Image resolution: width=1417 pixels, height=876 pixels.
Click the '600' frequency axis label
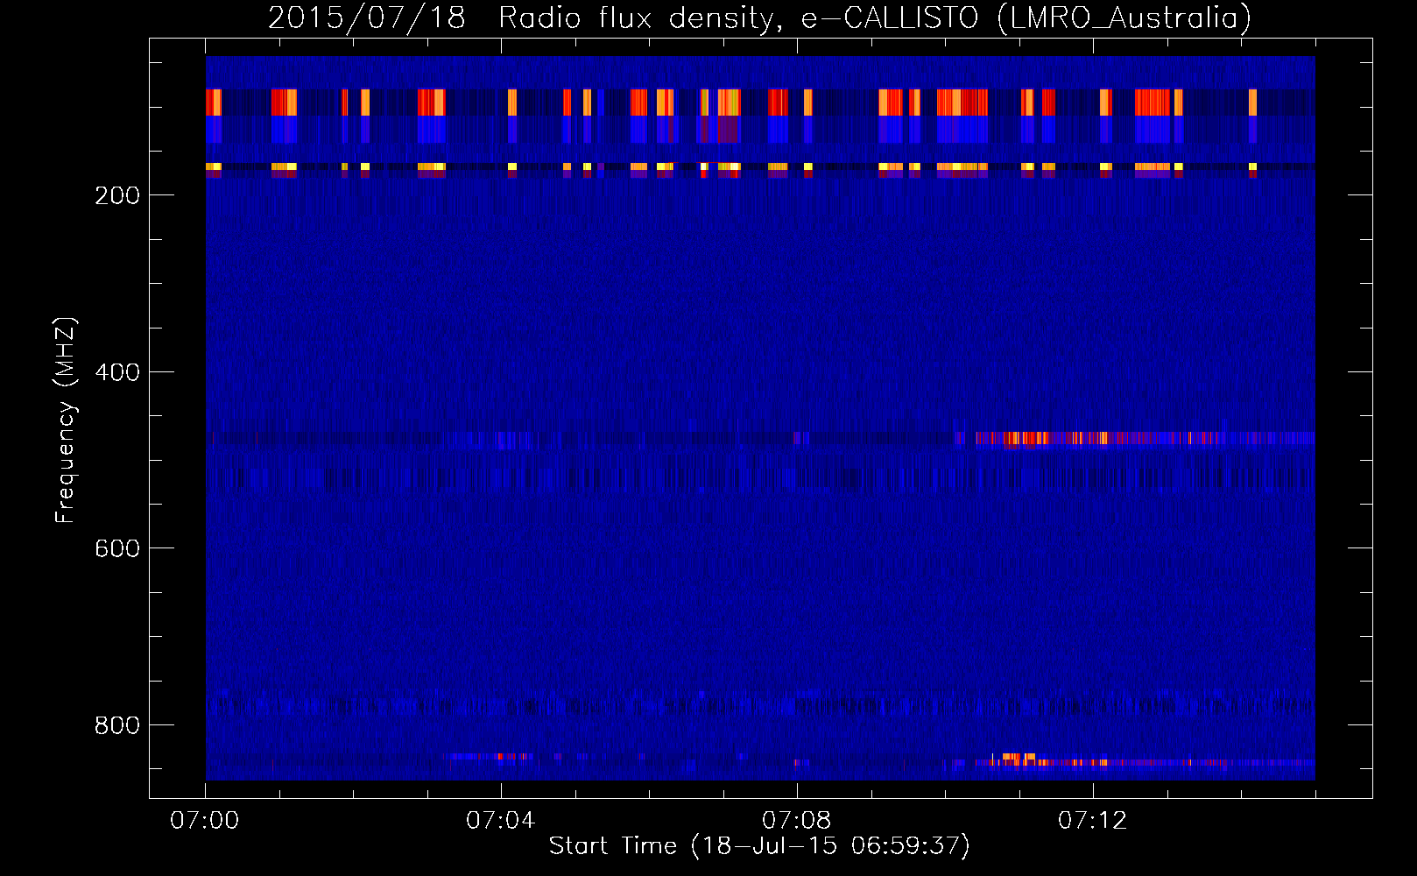117,548
